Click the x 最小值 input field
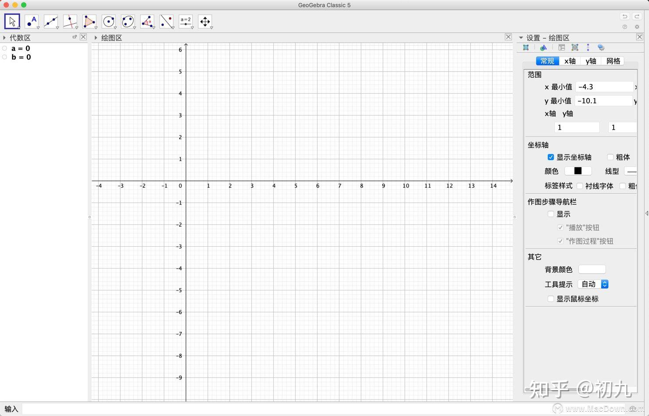Viewport: 649px width, 416px height. pos(604,87)
